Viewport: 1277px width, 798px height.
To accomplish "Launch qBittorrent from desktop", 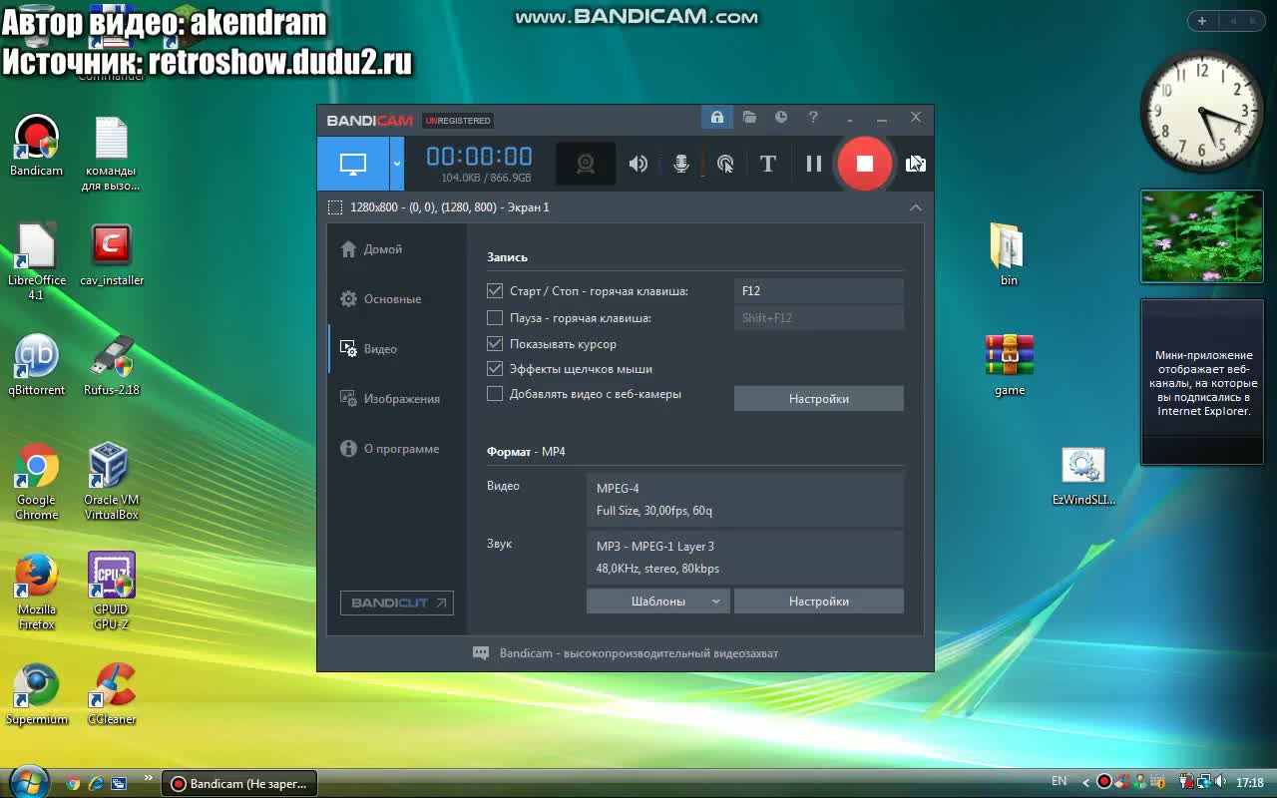I will click(37, 365).
